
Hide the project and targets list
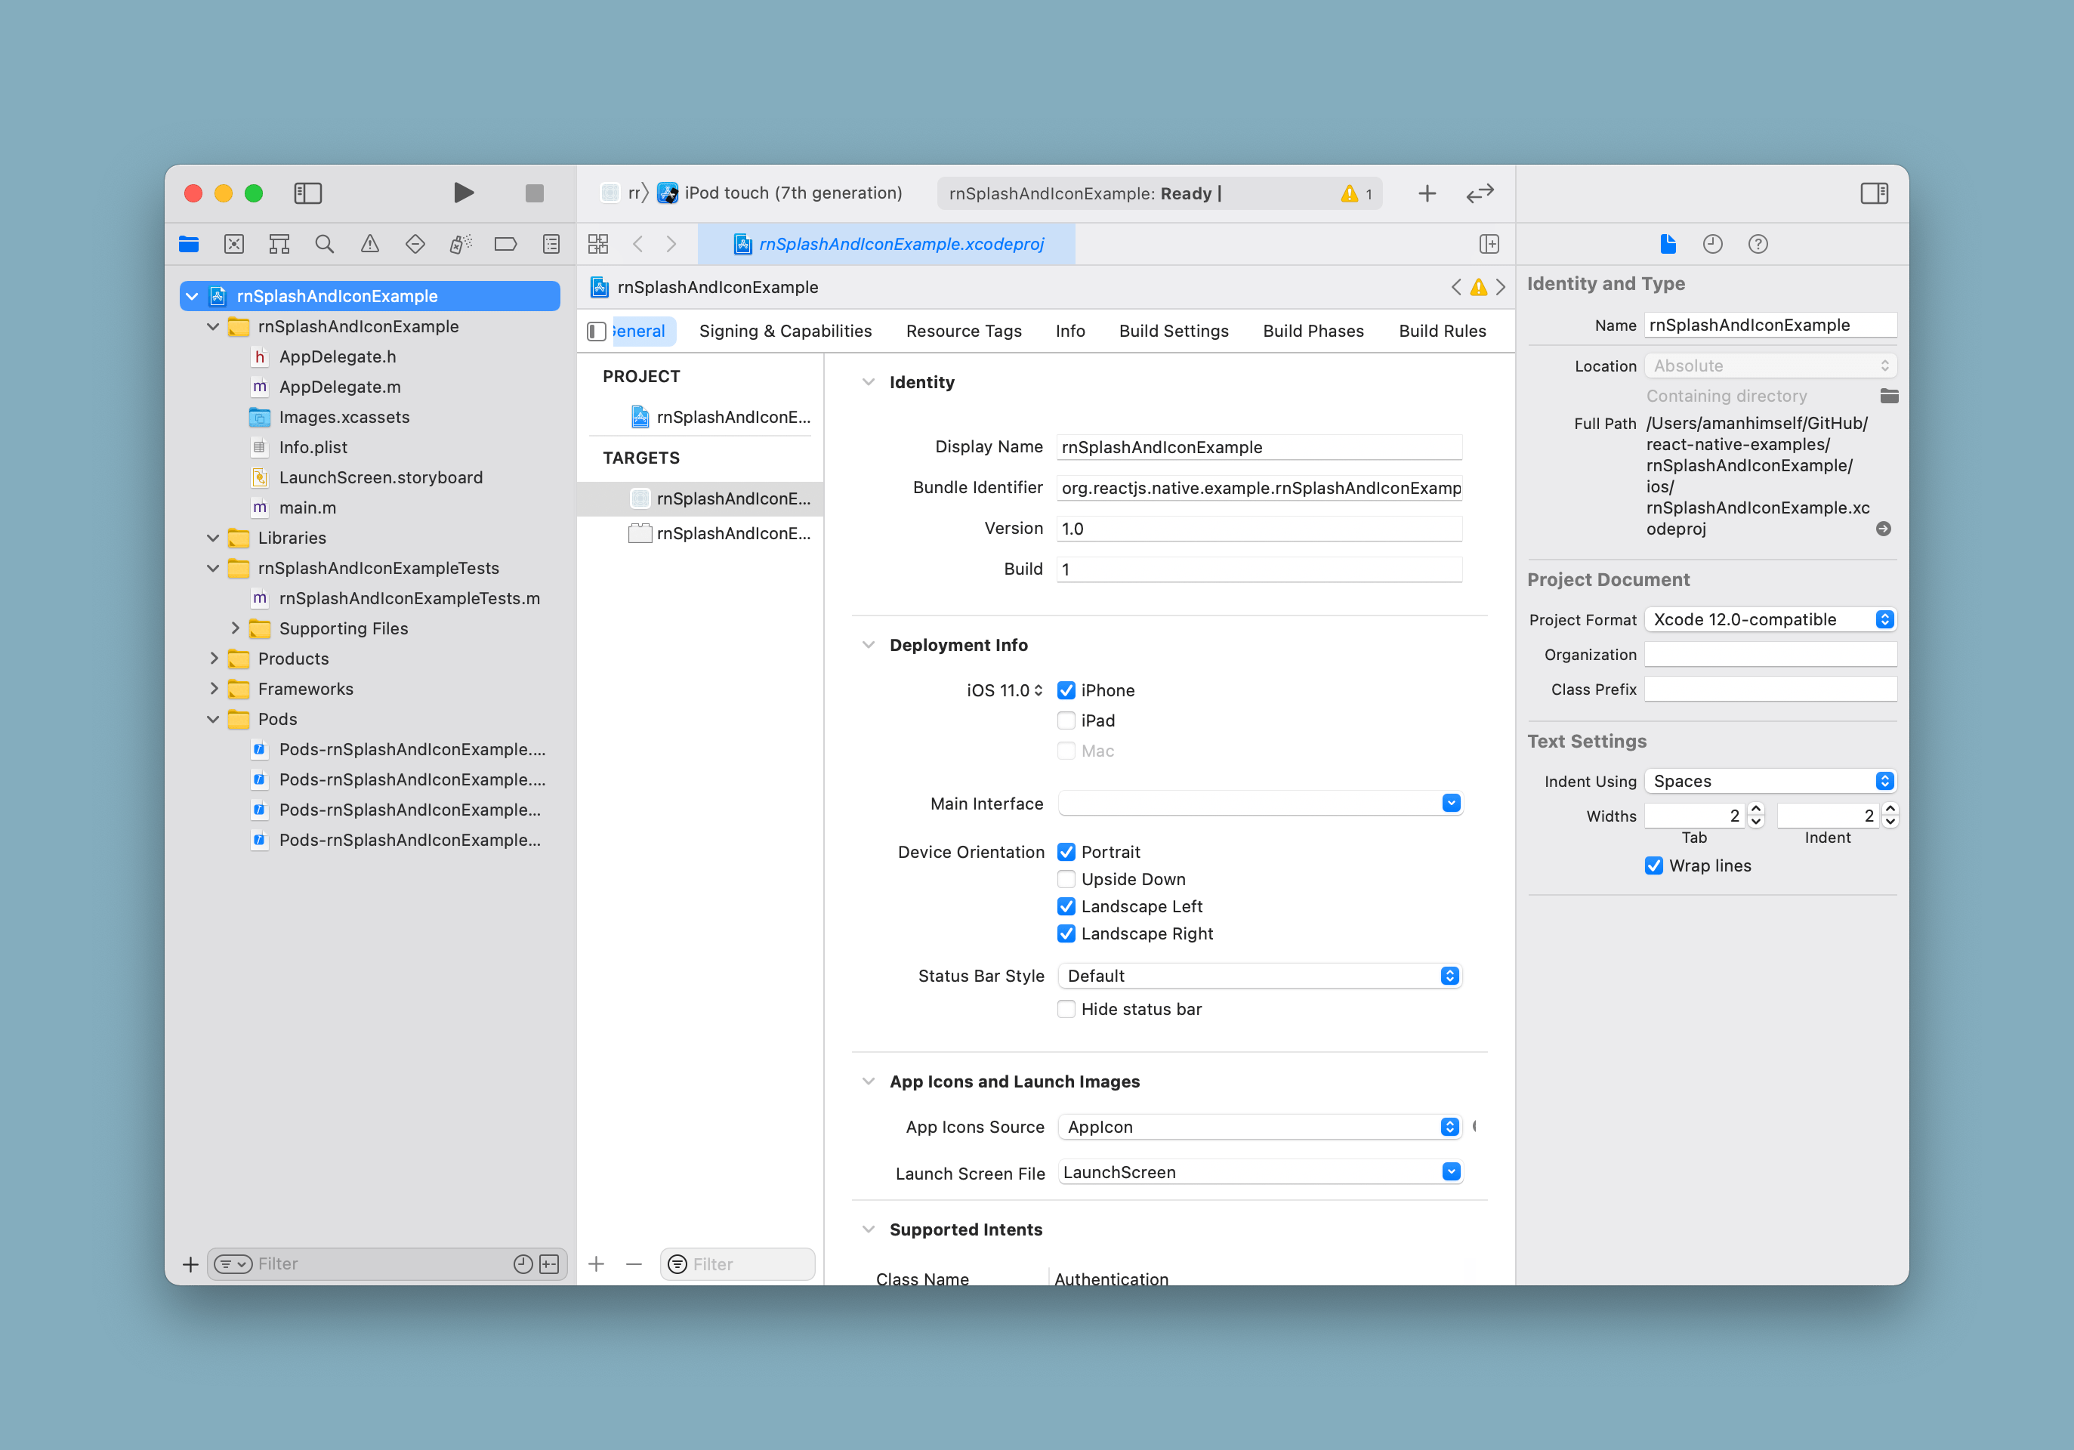click(596, 332)
